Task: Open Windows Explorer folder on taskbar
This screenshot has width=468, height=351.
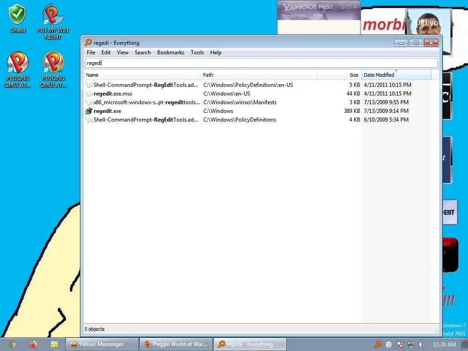Action: pos(54,344)
